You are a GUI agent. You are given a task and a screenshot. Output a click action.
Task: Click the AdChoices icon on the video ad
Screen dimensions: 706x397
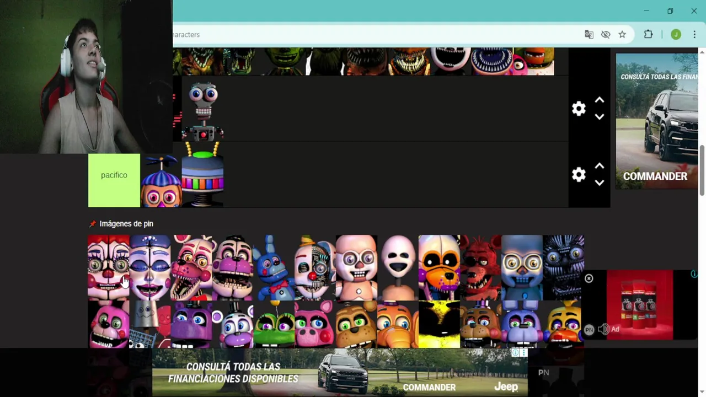694,274
